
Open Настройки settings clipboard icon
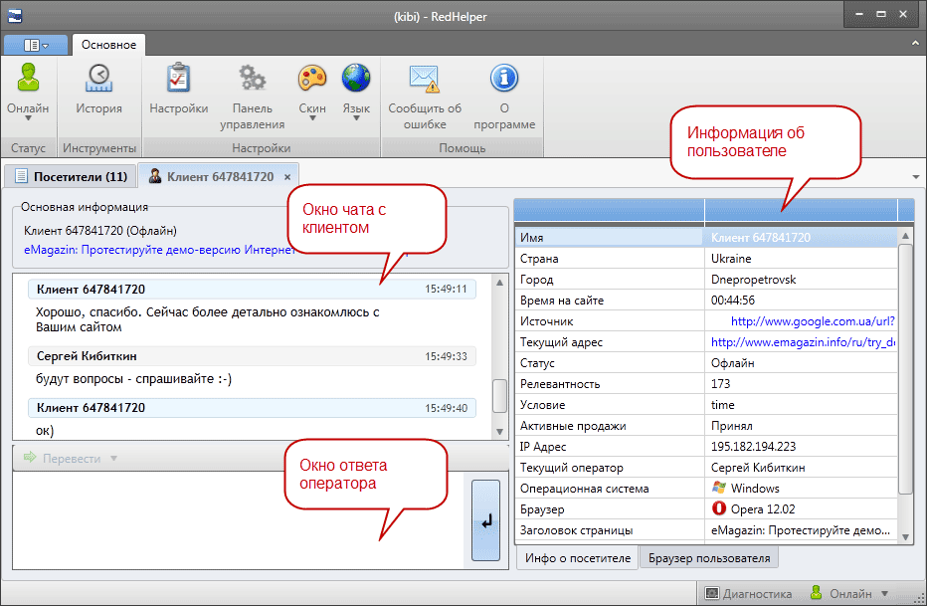(x=178, y=79)
